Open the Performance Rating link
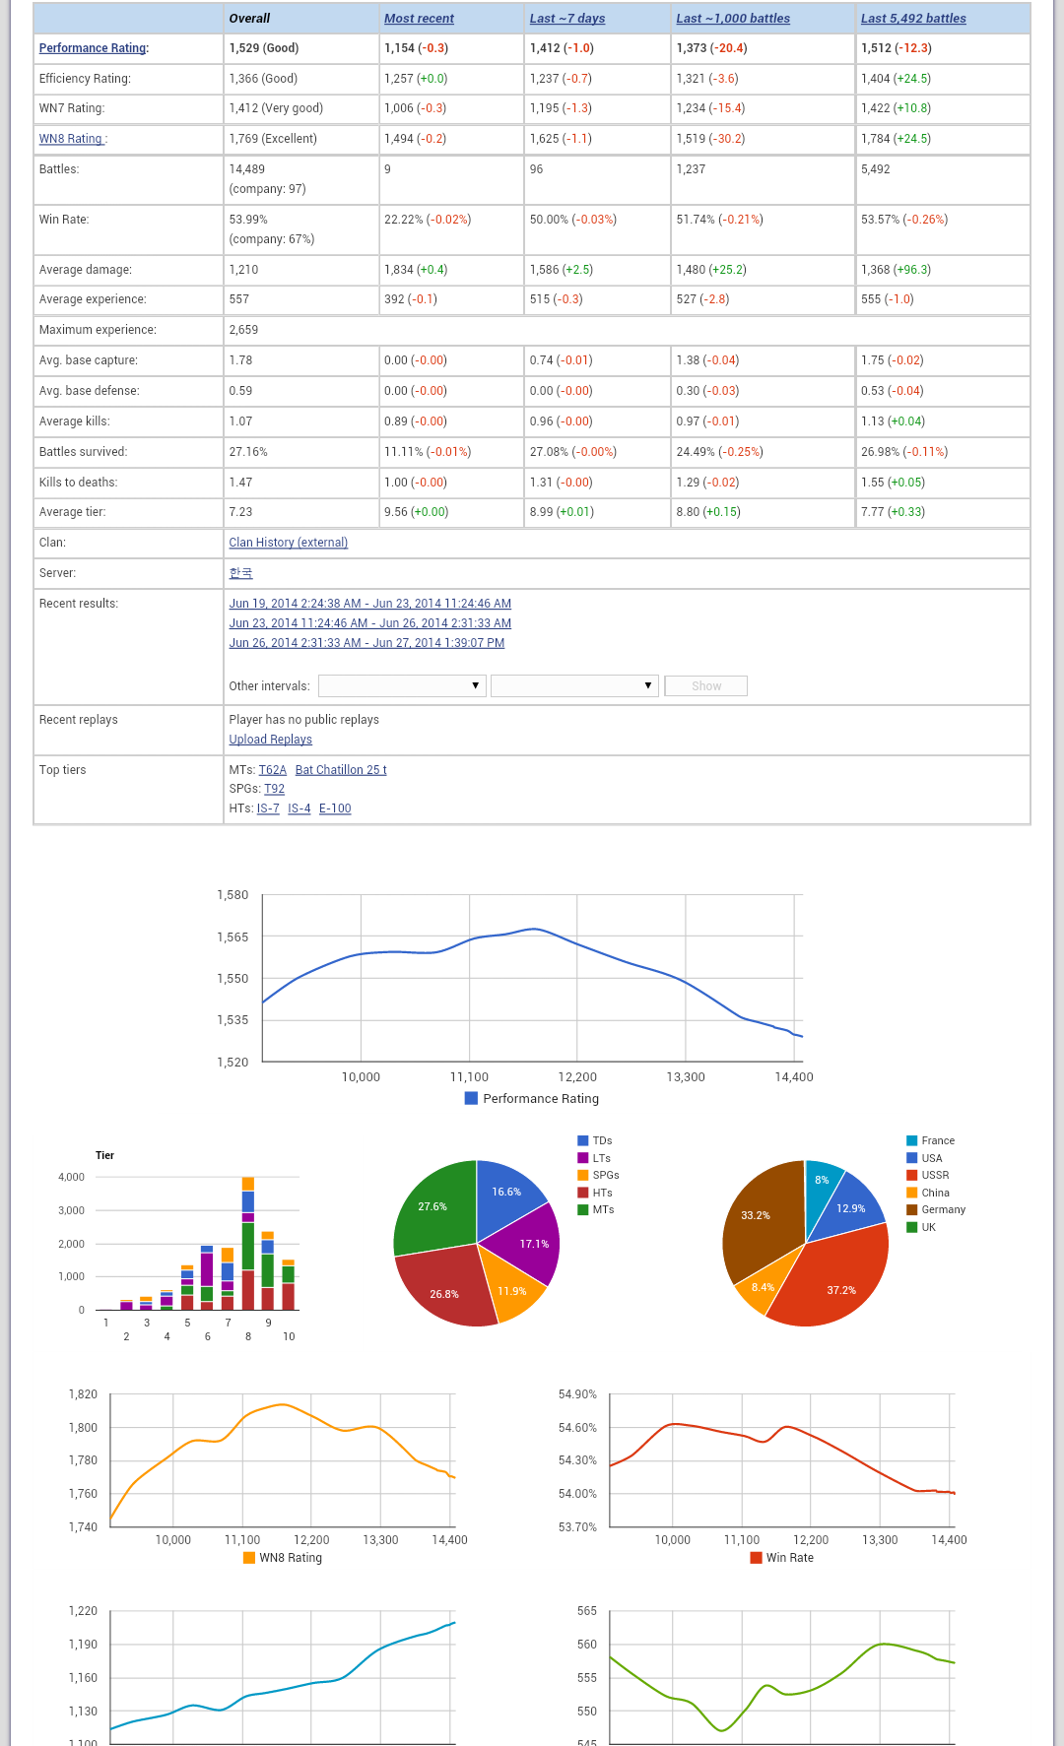Screen dimensions: 1064x1746 point(93,48)
